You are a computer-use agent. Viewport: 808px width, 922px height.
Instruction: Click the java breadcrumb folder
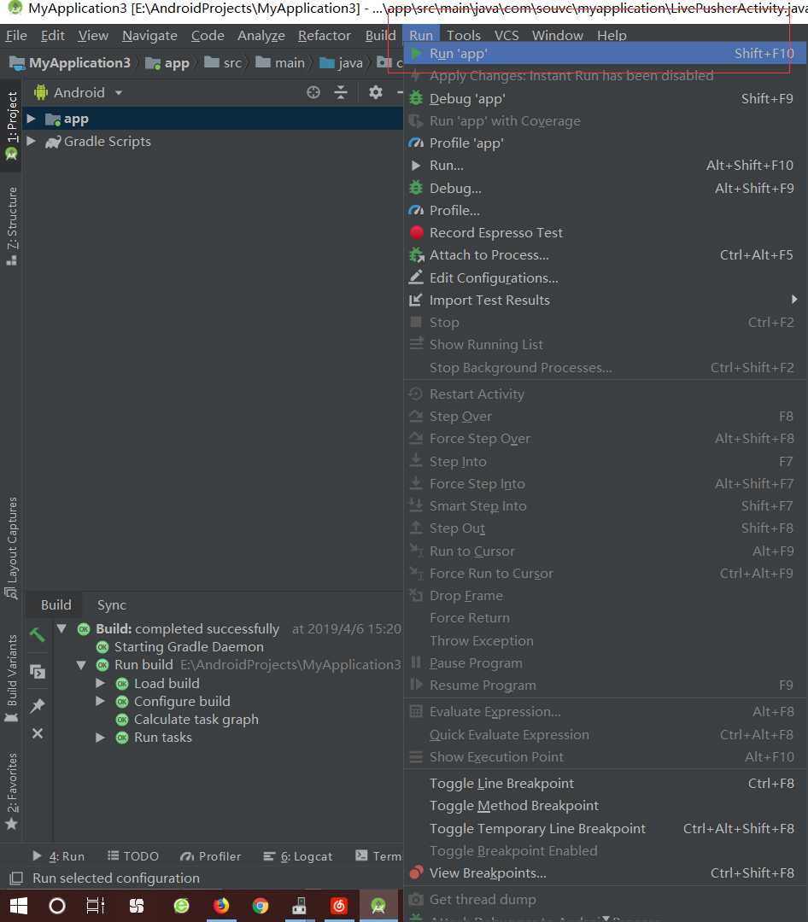(342, 63)
